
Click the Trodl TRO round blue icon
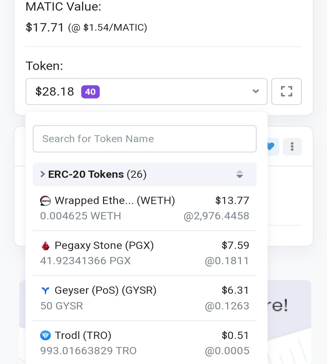click(45, 336)
